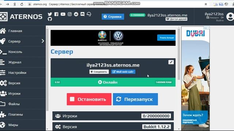Open the Aternos GitHub icon
This screenshot has width=234, height=131.
point(50,19)
